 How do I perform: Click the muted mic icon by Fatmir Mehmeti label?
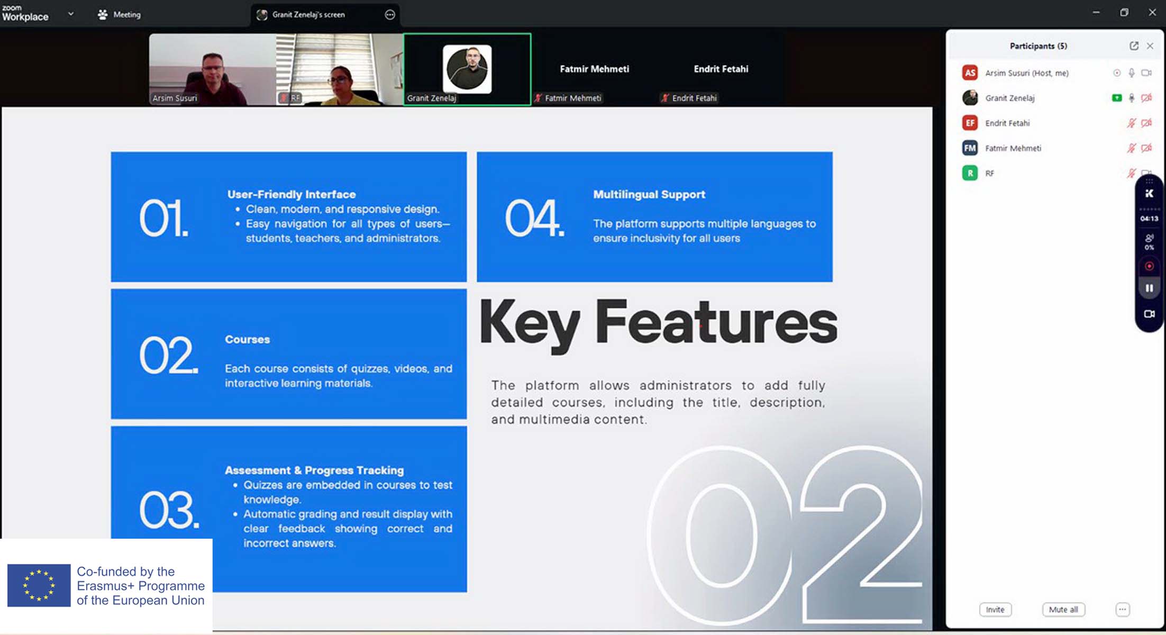click(x=538, y=98)
